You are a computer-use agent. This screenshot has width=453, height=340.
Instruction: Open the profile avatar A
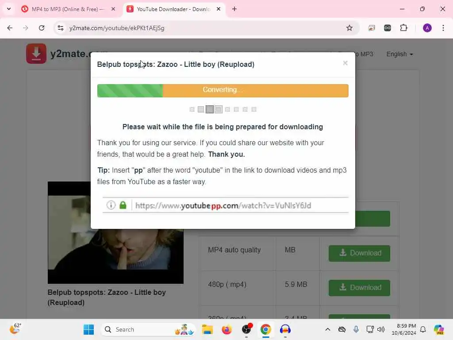point(427,28)
